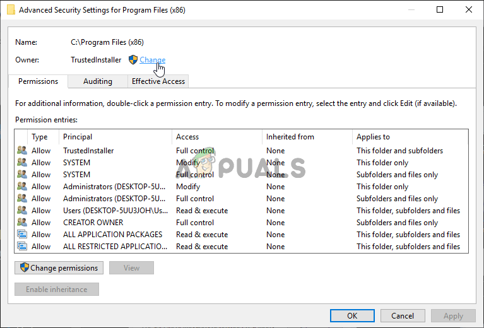Click the folder icon in title bar
The width and height of the screenshot is (484, 328).
coord(9,9)
